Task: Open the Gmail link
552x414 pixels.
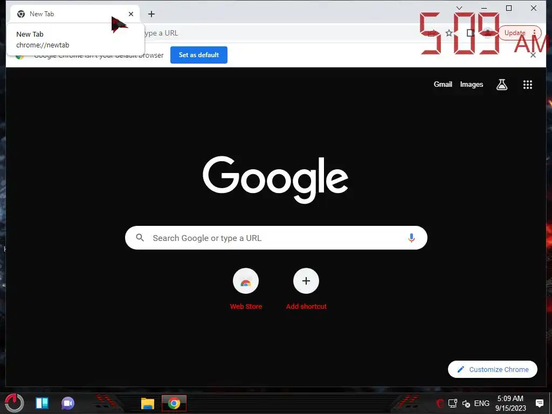Action: point(443,85)
